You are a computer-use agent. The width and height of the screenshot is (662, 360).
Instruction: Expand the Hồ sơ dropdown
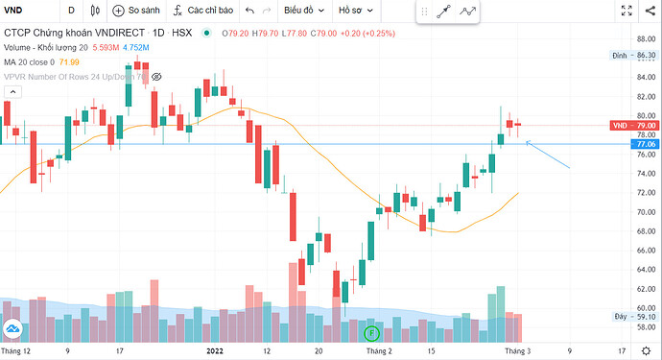(x=356, y=11)
